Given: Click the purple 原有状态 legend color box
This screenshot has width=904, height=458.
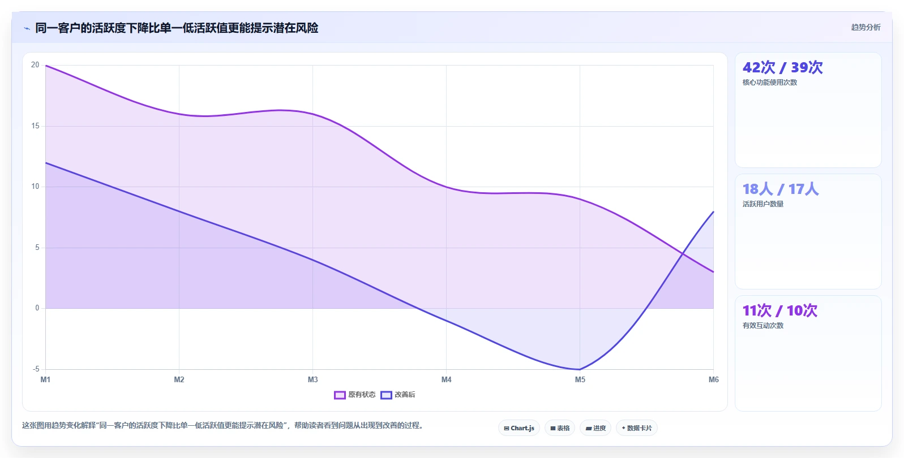Looking at the screenshot, I should [x=340, y=395].
